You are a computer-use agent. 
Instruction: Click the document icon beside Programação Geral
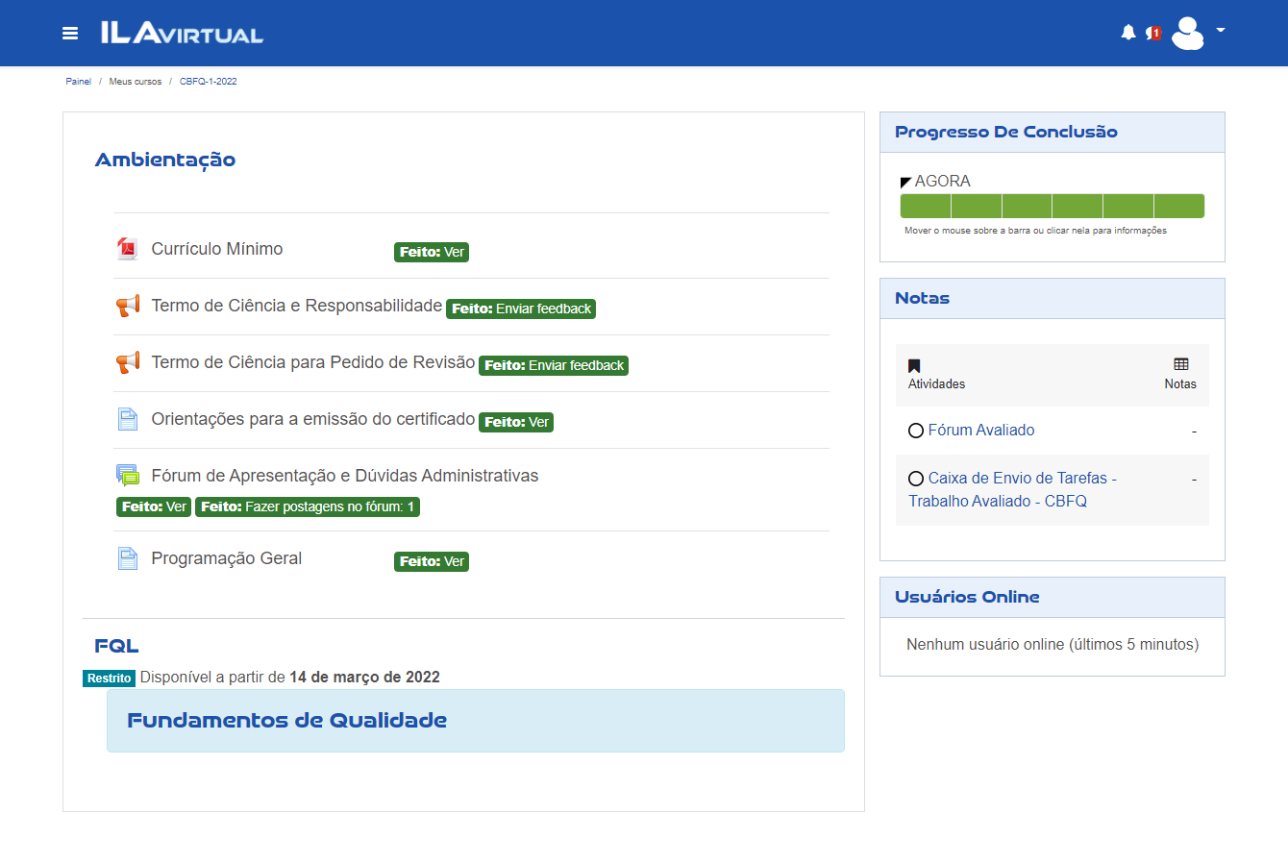tap(127, 558)
